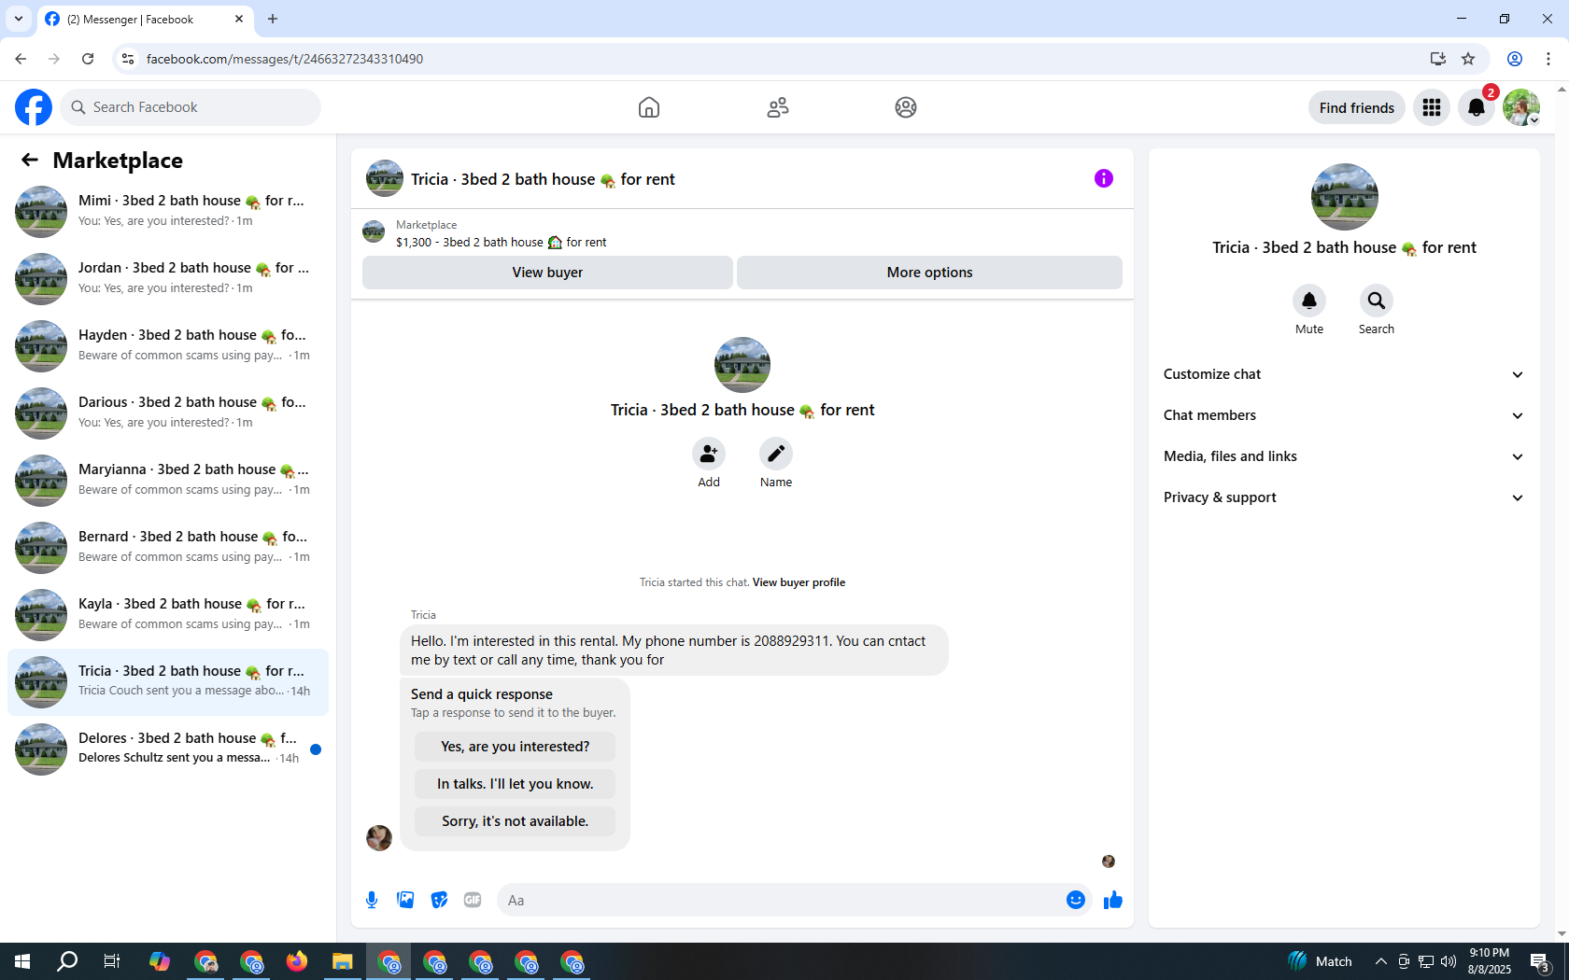The image size is (1569, 980).
Task: Open Chrome menu three dots
Action: tap(1548, 59)
